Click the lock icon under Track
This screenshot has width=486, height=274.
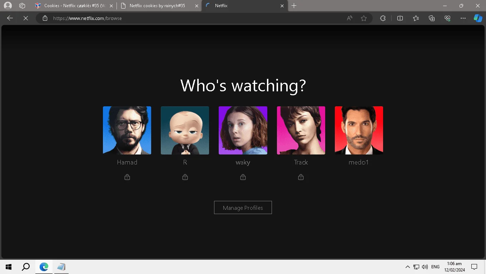301,177
